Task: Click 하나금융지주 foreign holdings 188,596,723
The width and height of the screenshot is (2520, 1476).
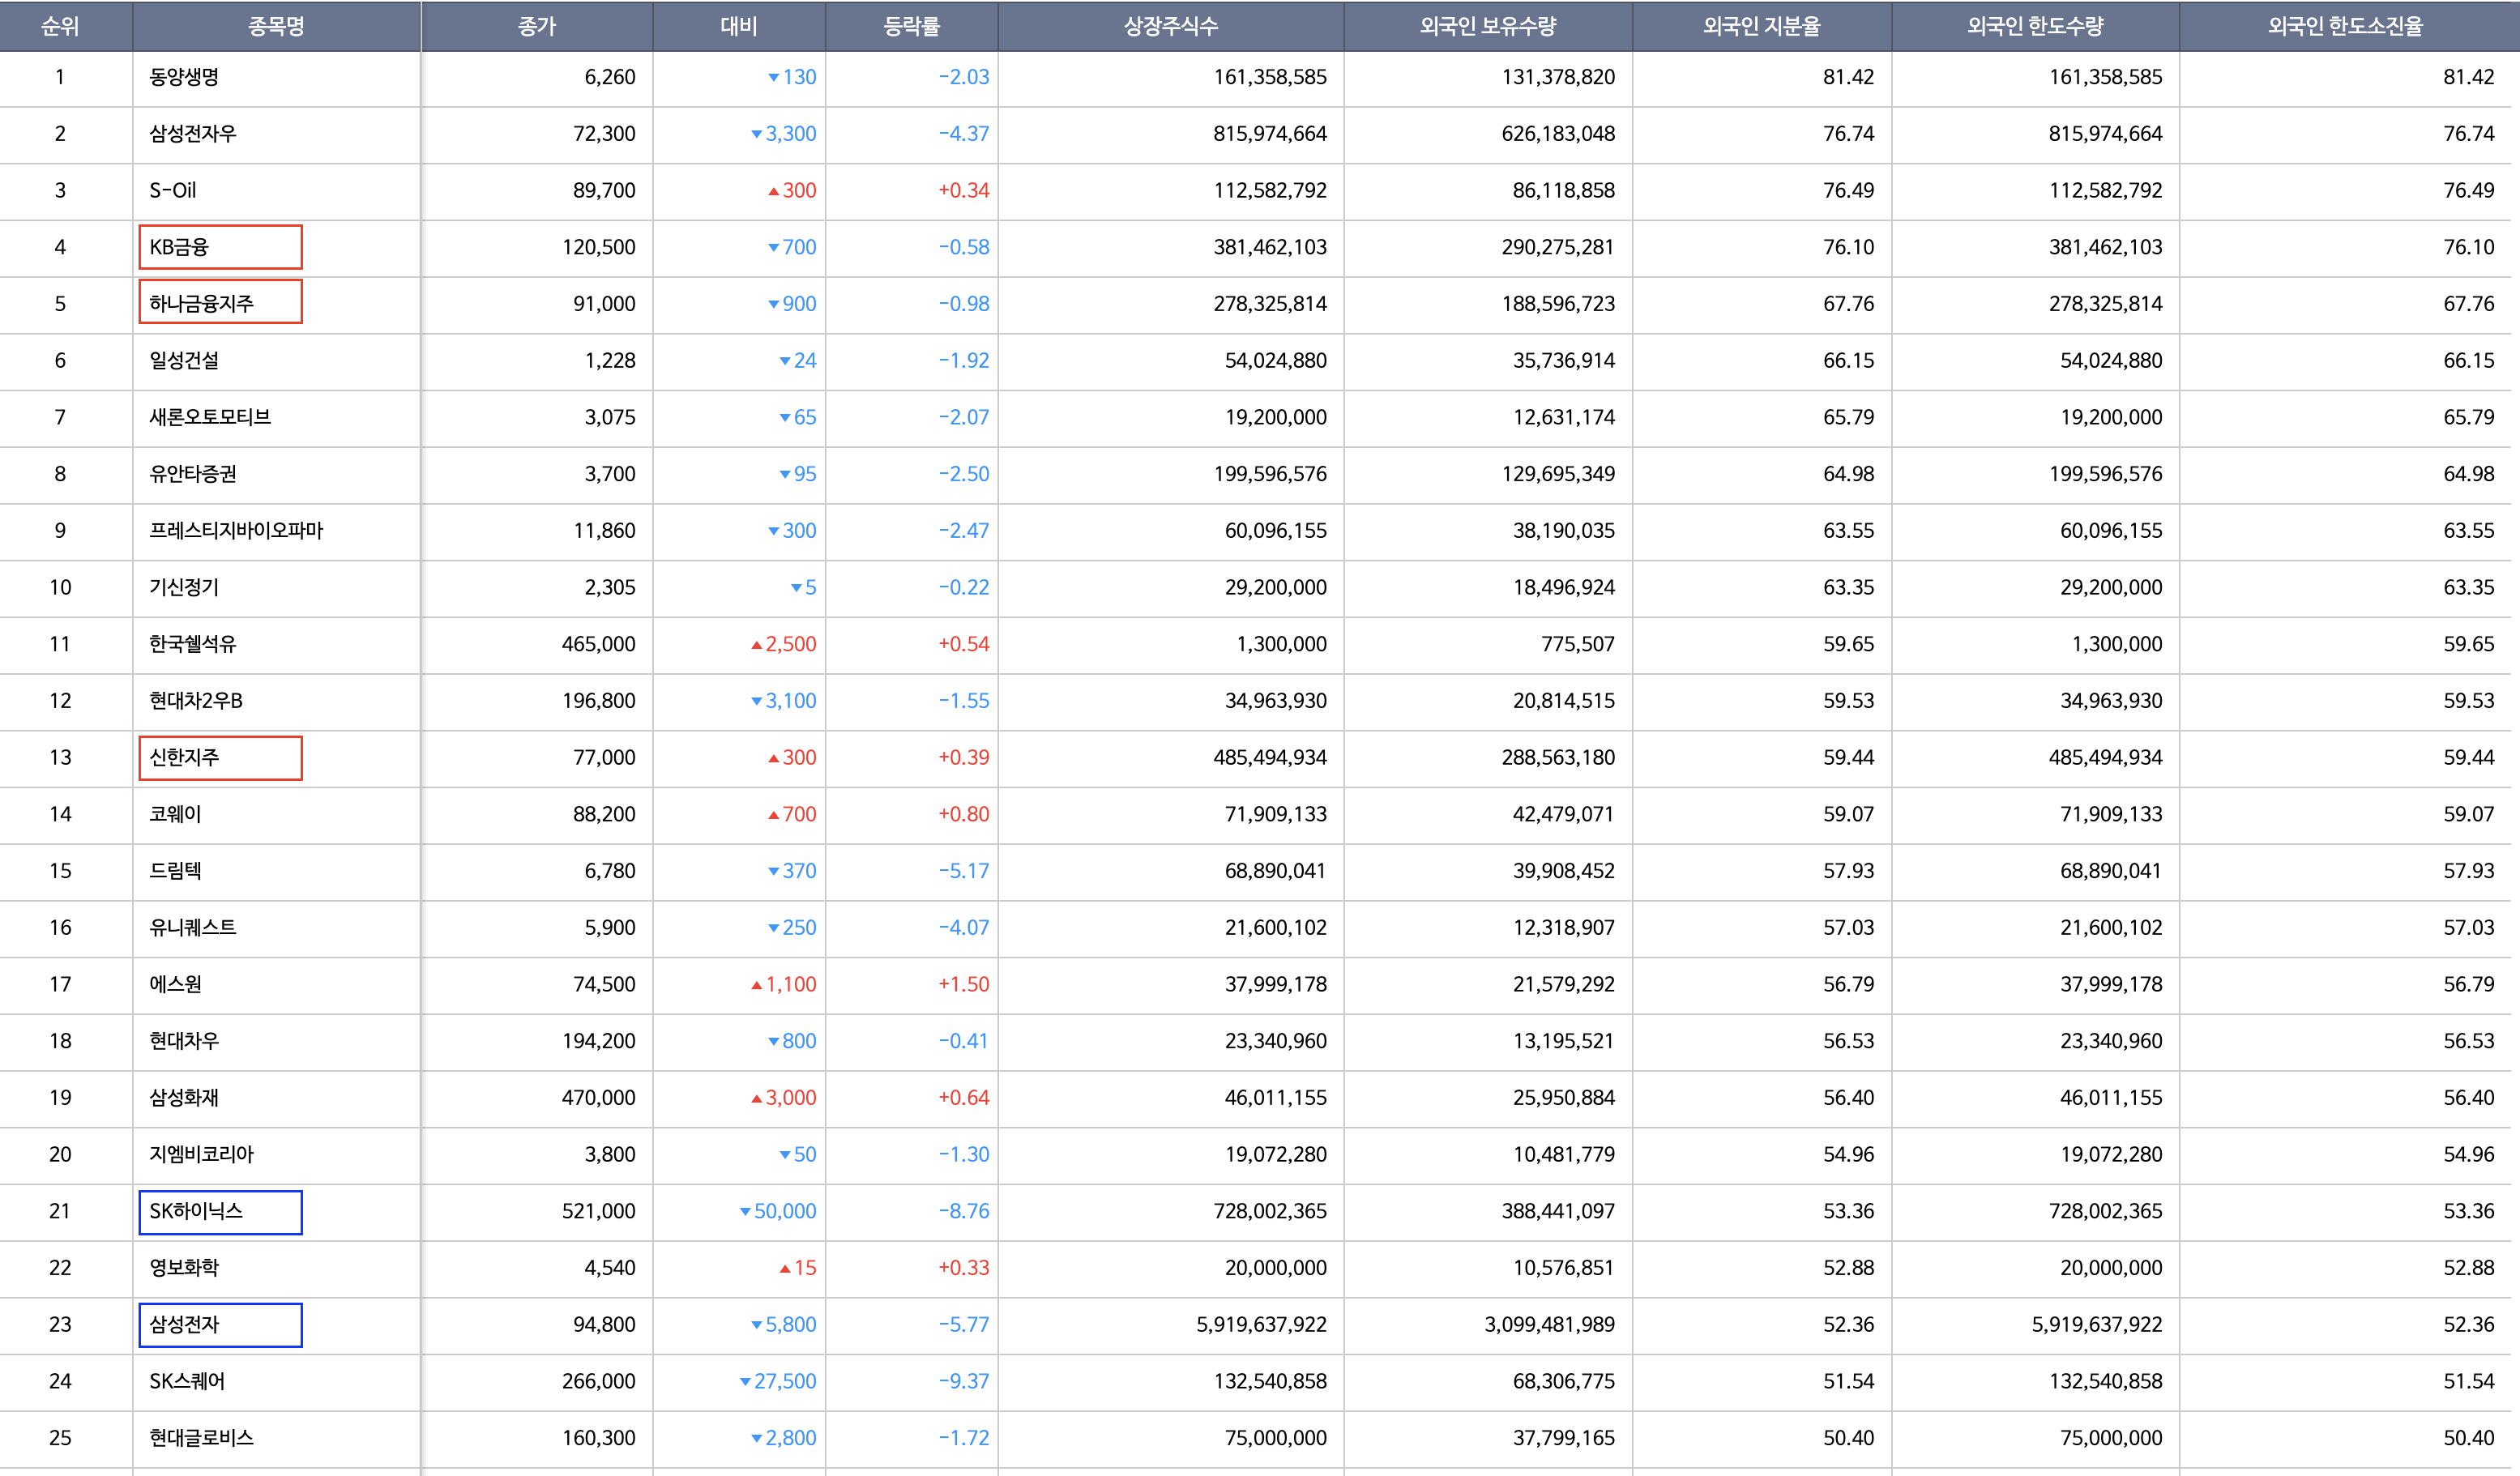Action: coord(1558,304)
